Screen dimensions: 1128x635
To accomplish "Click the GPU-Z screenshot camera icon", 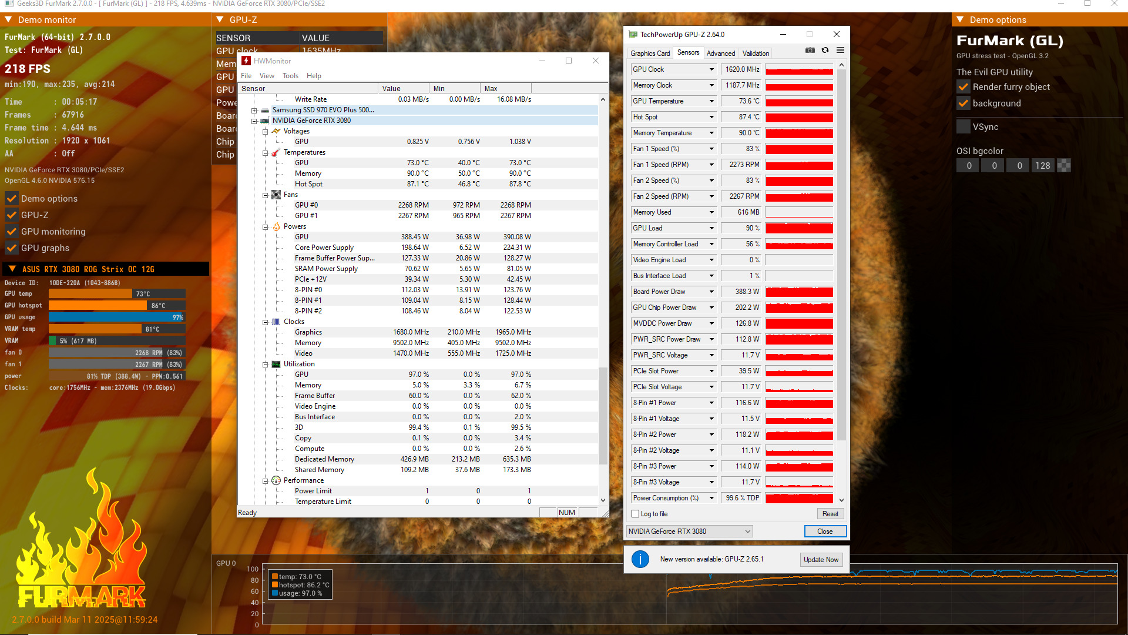I will pyautogui.click(x=810, y=51).
